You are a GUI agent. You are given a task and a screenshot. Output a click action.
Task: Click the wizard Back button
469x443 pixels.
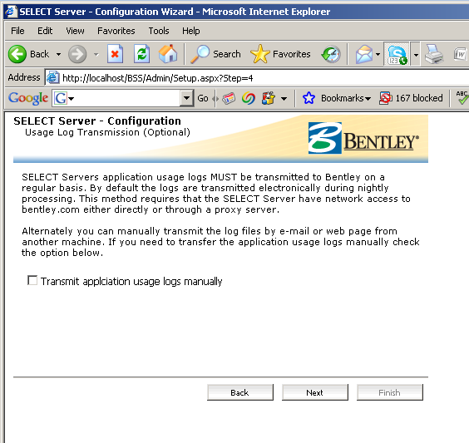pos(240,392)
